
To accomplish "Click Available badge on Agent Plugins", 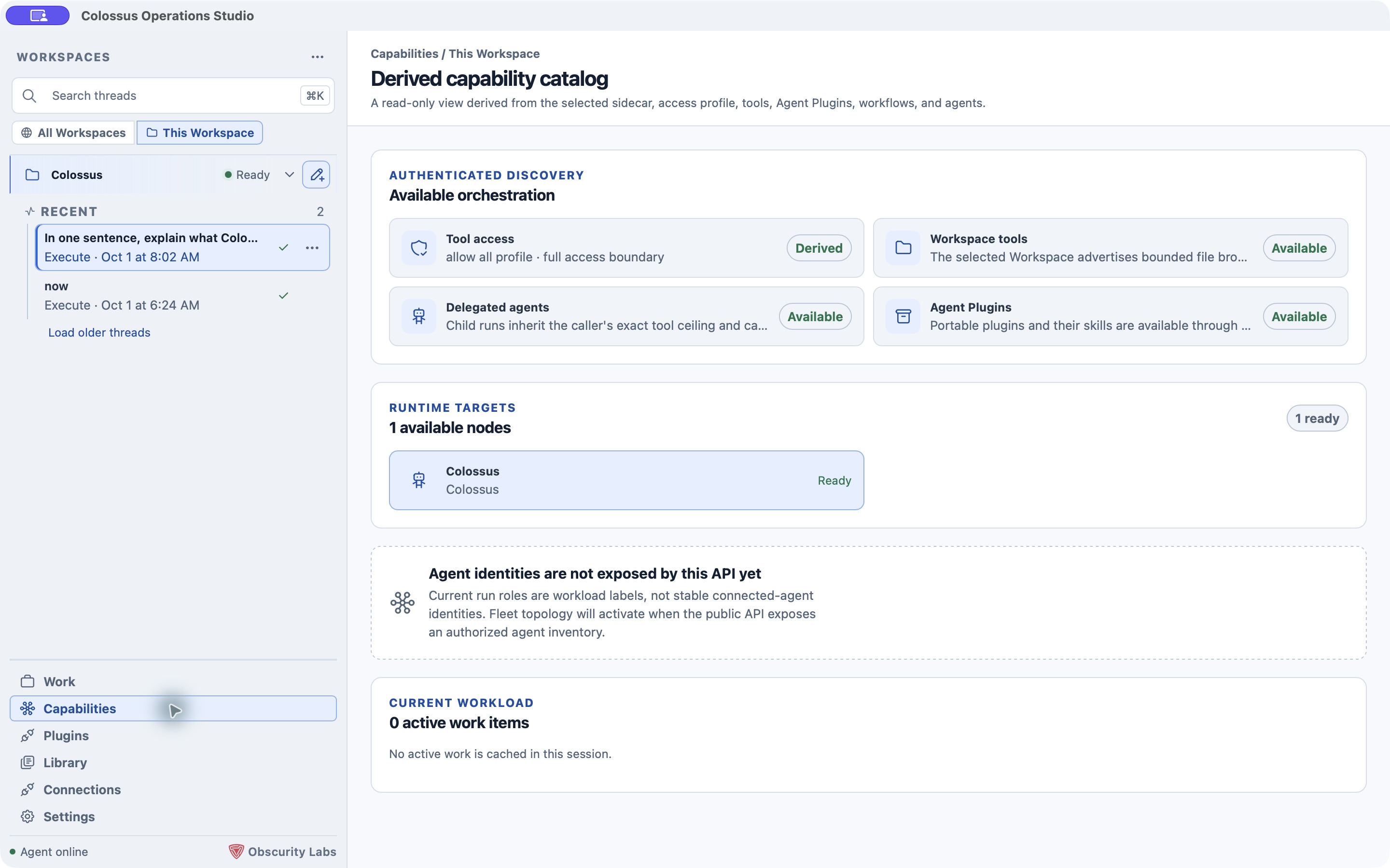I will pos(1299,316).
